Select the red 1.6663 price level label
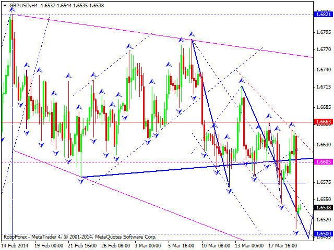The image size is (334, 250). coord(324,122)
